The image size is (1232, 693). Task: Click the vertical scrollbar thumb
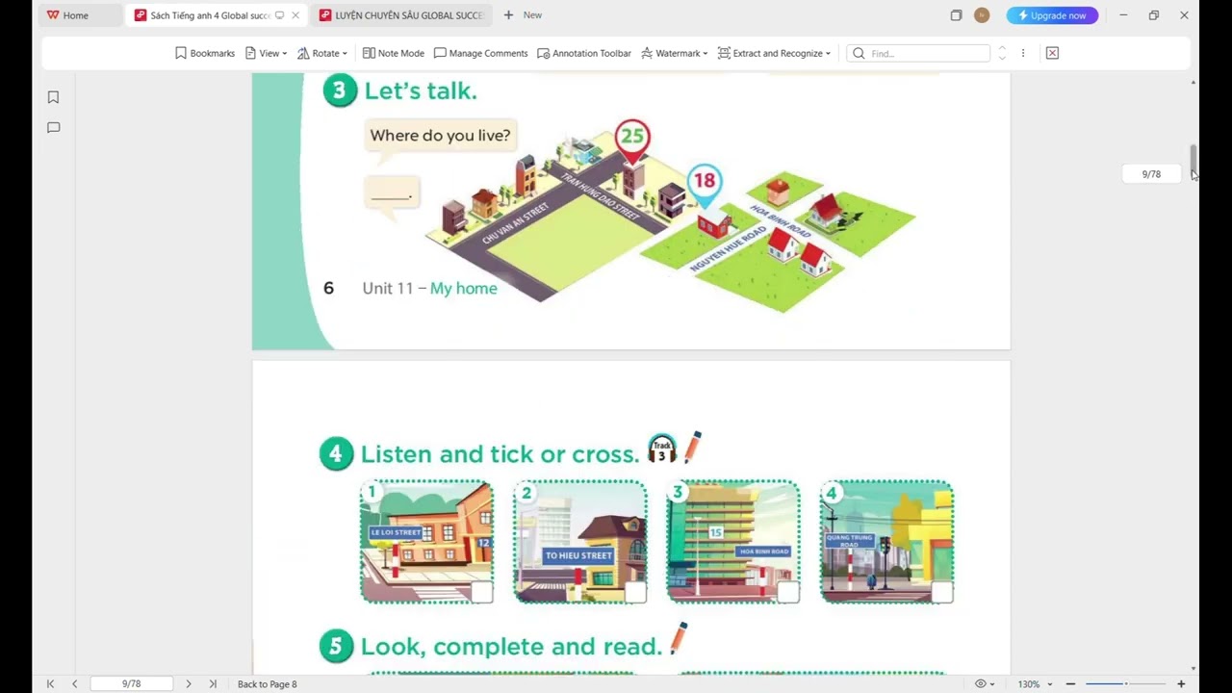click(1193, 159)
